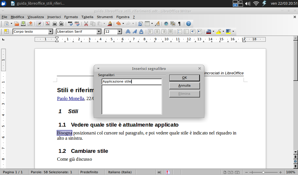Screen dimensions: 298x175
Task: Undo the last action
Action: (x=118, y=24)
